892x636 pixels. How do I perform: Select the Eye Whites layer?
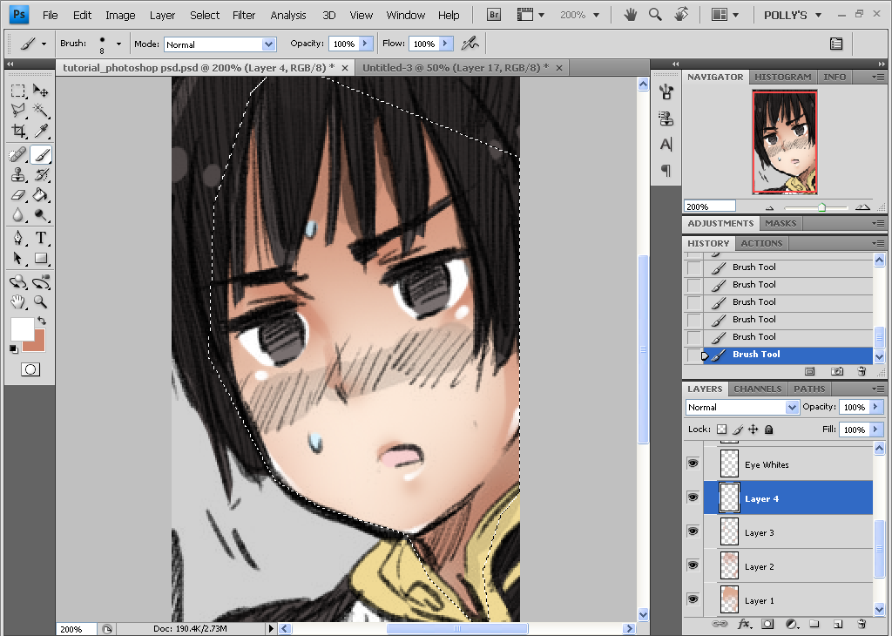pos(787,464)
